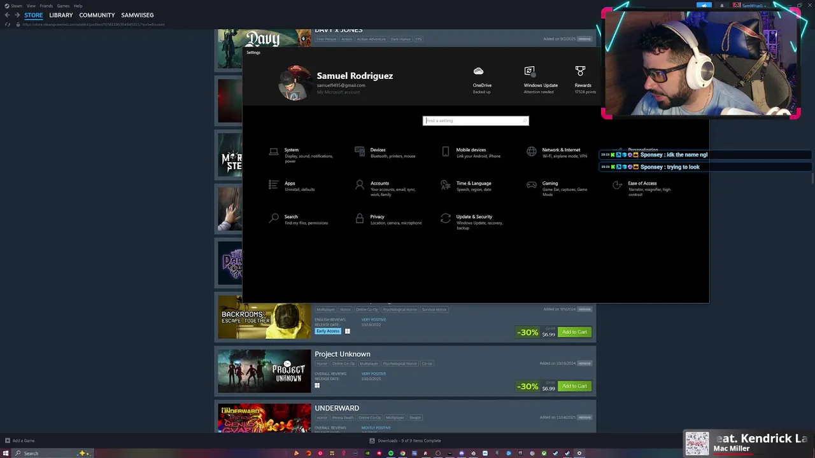Viewport: 815px width, 458px height.
Task: Click Samuel Rodriguez profile picture
Action: pyautogui.click(x=295, y=83)
